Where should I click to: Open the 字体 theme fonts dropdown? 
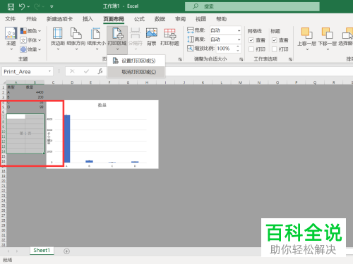30,40
